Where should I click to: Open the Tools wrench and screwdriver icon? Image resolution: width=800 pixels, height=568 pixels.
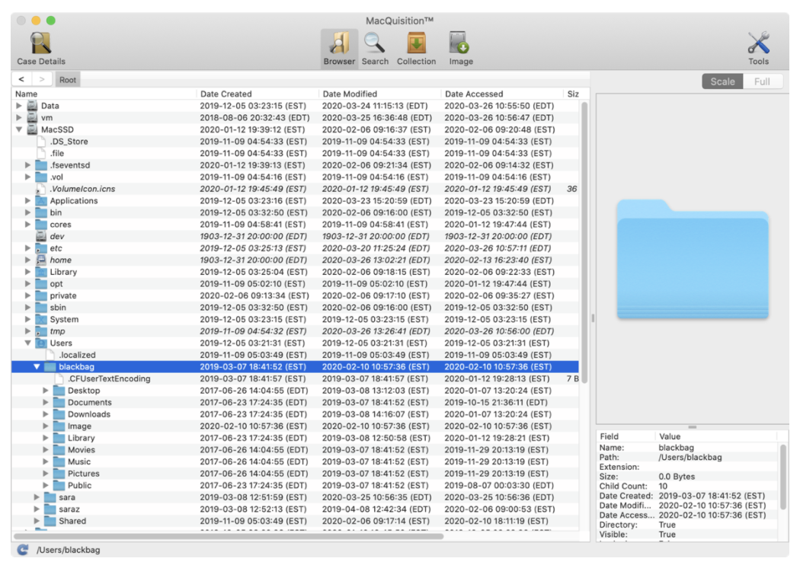(758, 43)
